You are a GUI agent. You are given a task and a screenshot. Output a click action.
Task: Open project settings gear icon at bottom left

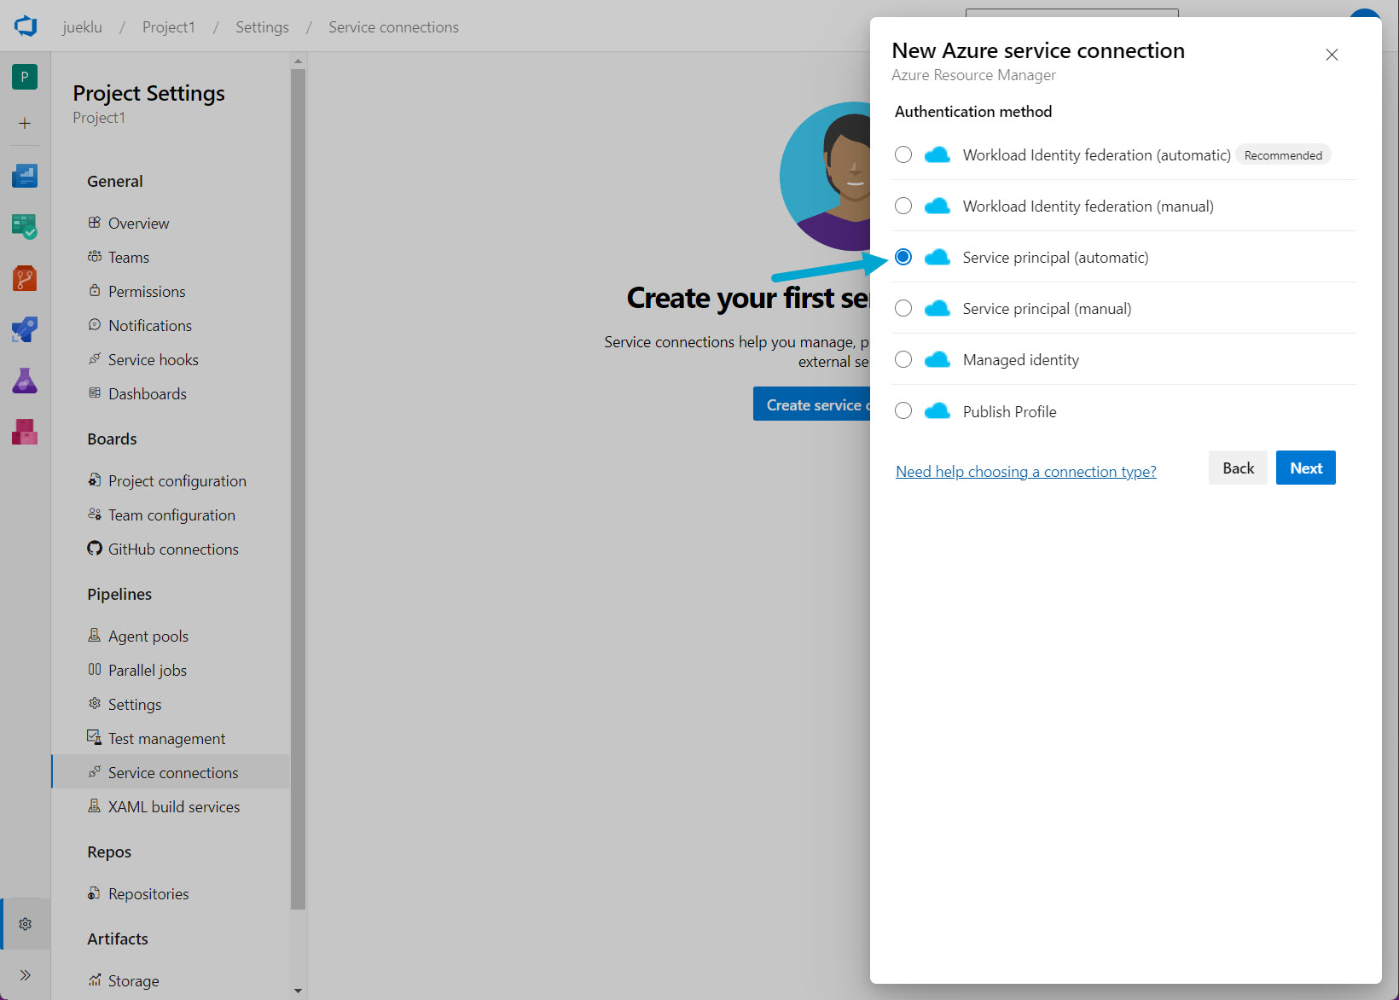click(26, 924)
